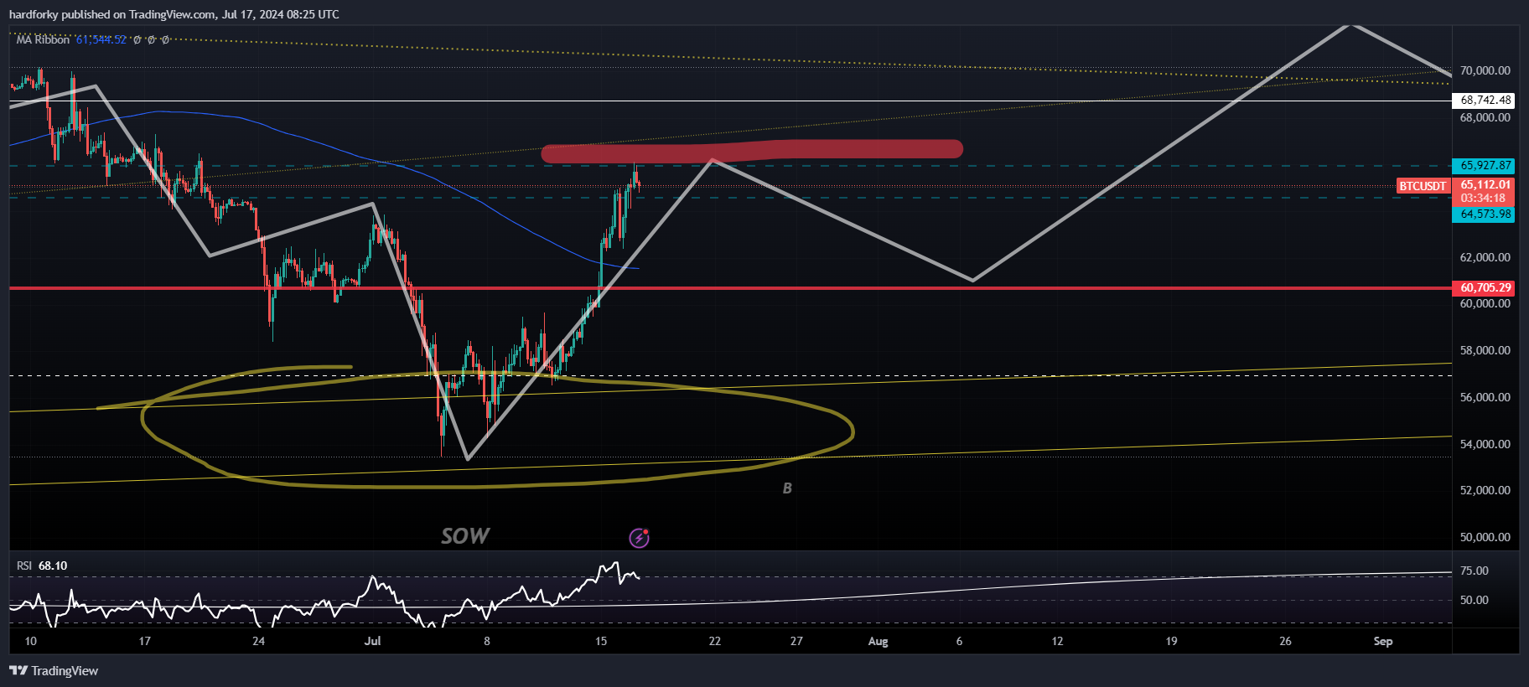Click the Jul date label on the time axis
The width and height of the screenshot is (1529, 687).
372,642
